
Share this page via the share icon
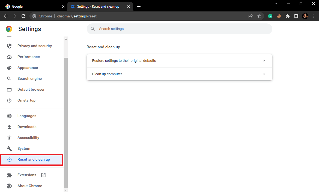point(251,16)
